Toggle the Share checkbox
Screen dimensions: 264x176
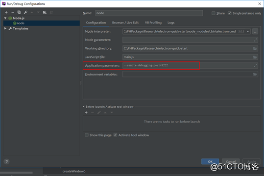point(214,13)
